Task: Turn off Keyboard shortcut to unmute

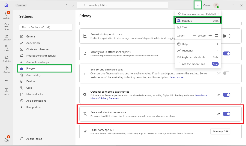Action: coord(226,114)
